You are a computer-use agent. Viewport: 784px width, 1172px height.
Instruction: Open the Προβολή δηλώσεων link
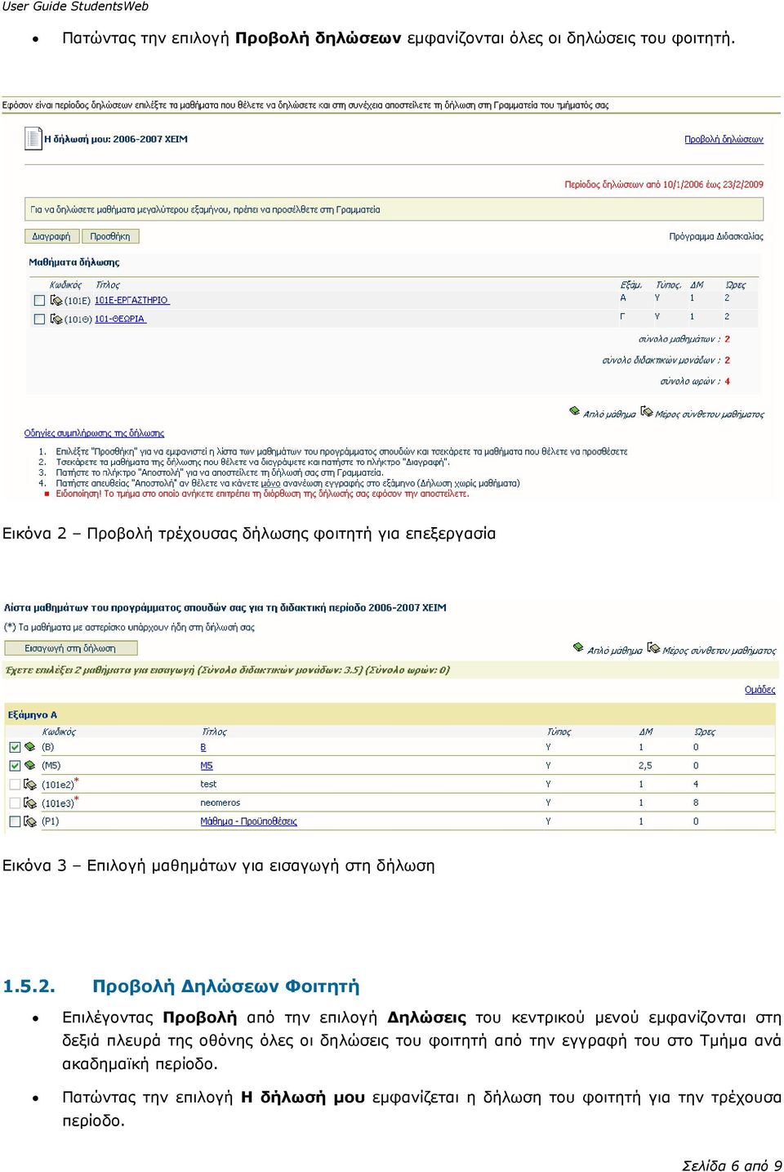click(x=724, y=140)
